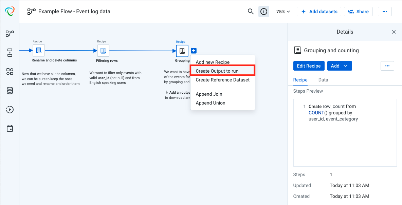
Task: Open the grid apps icon in the sidebar
Action: [10, 72]
